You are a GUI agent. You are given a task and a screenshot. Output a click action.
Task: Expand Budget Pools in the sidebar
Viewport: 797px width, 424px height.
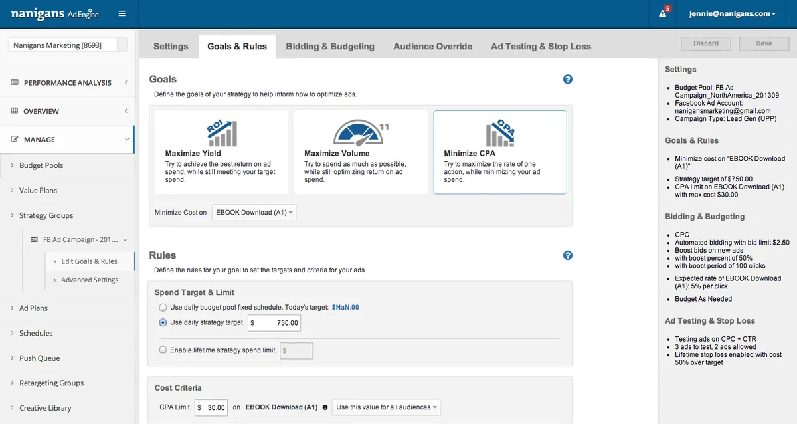[x=41, y=165]
